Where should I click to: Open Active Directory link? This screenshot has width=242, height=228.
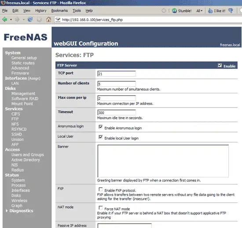26,160
